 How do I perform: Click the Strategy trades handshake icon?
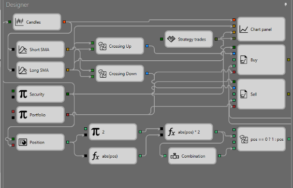pyautogui.click(x=171, y=39)
